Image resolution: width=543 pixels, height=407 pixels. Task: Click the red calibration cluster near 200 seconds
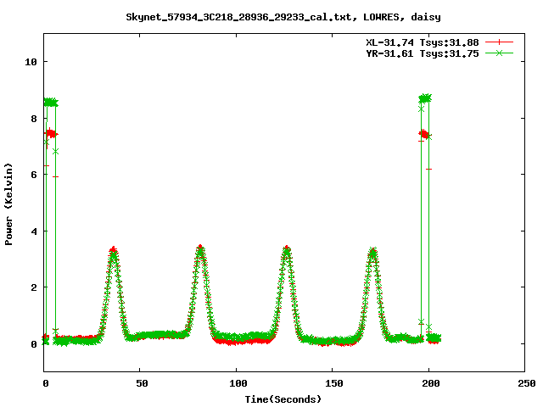(424, 134)
